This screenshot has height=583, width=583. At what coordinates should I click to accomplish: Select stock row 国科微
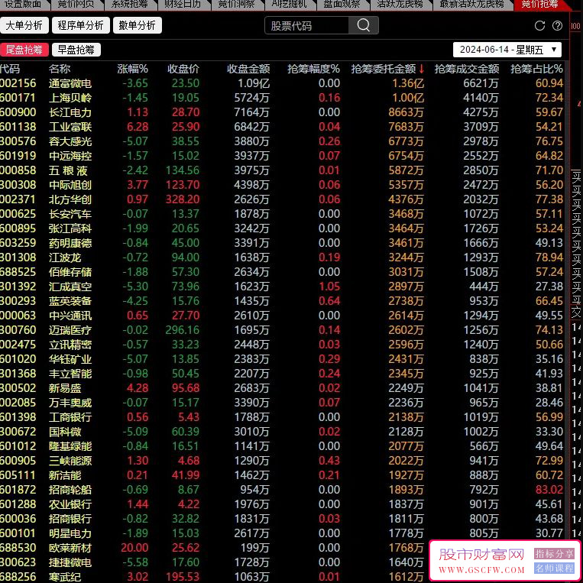click(x=281, y=431)
